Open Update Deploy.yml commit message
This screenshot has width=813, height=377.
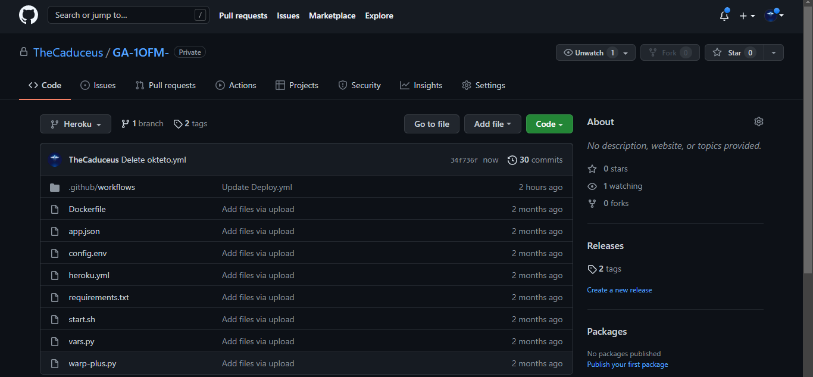pos(257,187)
